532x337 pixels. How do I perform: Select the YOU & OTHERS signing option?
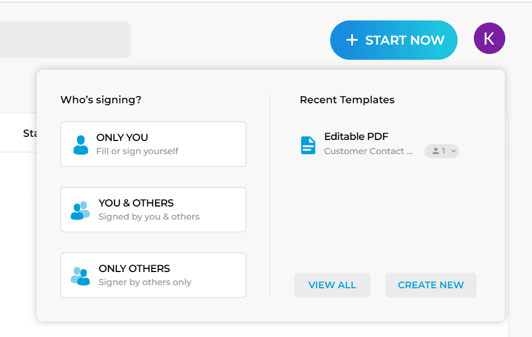(153, 210)
